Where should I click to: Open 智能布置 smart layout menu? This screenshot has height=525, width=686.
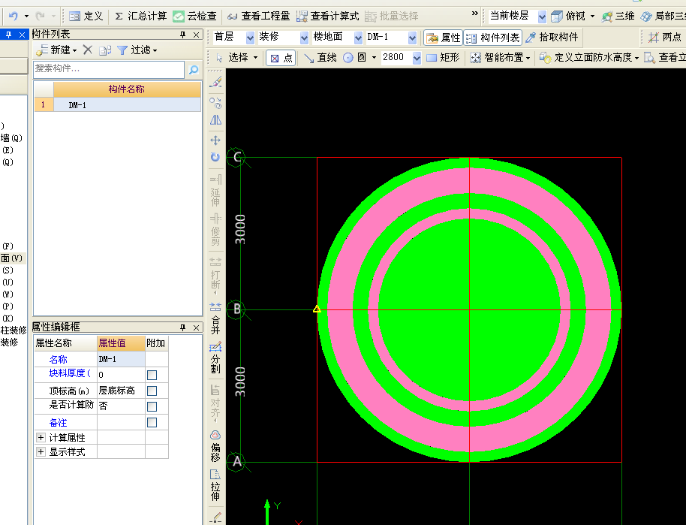pos(500,58)
